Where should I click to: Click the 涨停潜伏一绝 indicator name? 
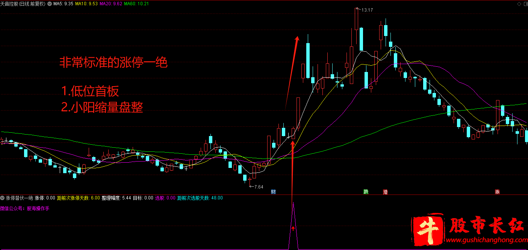[20, 198]
